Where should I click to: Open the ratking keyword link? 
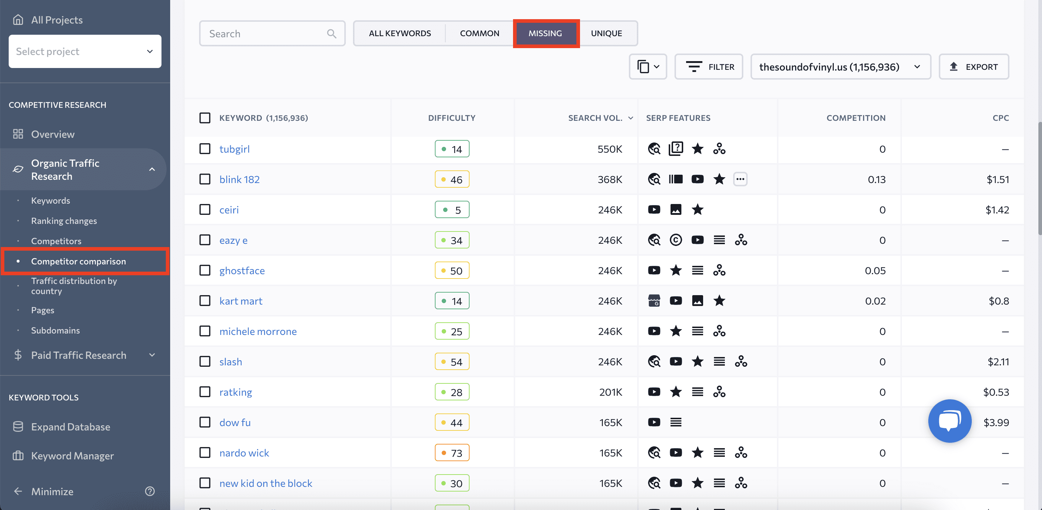(x=235, y=392)
